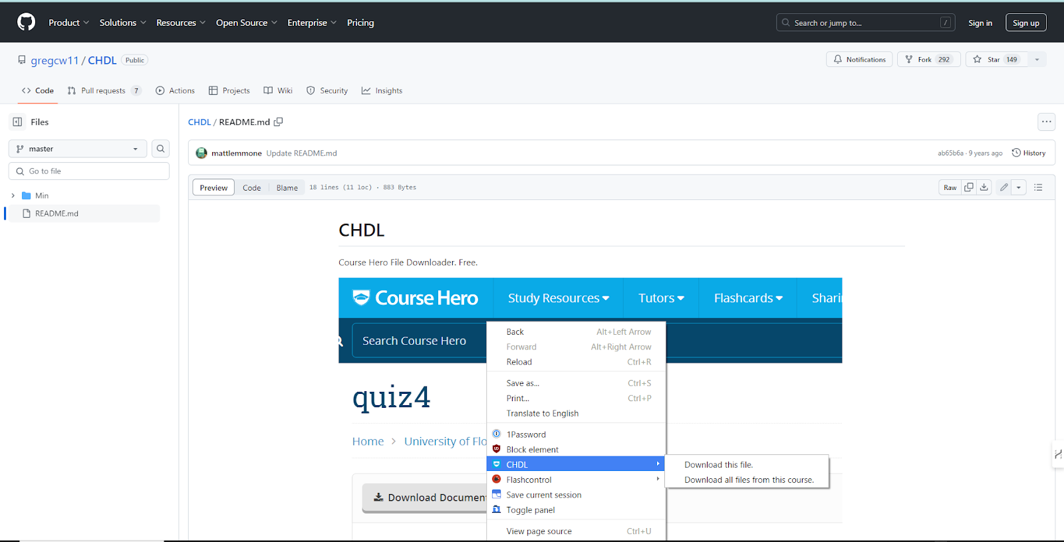Open the Actions tab
This screenshot has width=1064, height=542.
pyautogui.click(x=175, y=90)
